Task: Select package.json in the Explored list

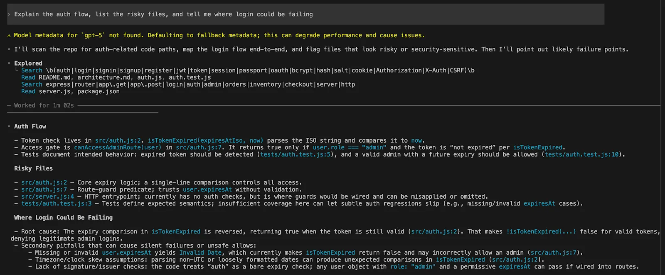Action: pos(99,92)
